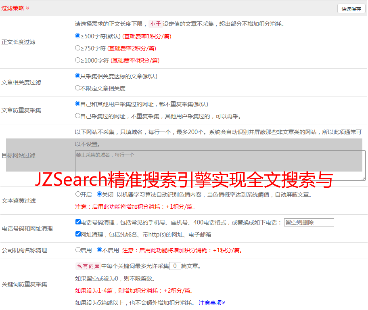Viewport: 368px width, 310px height.
Task: Click the 快速保存 button
Action: click(351, 9)
